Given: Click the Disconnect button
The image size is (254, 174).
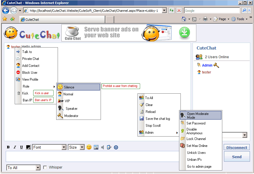Looking at the screenshot, I should 237,147.
